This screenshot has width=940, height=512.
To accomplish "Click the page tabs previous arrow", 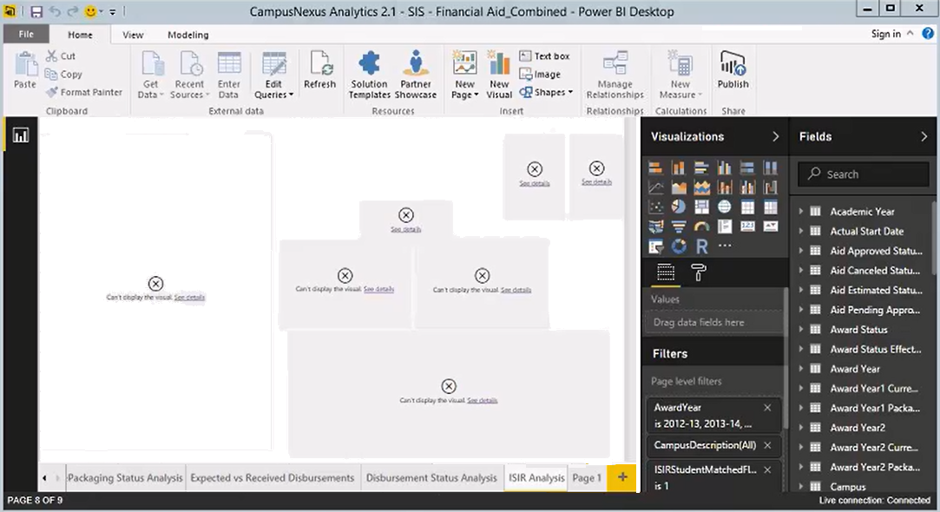I will click(44, 478).
